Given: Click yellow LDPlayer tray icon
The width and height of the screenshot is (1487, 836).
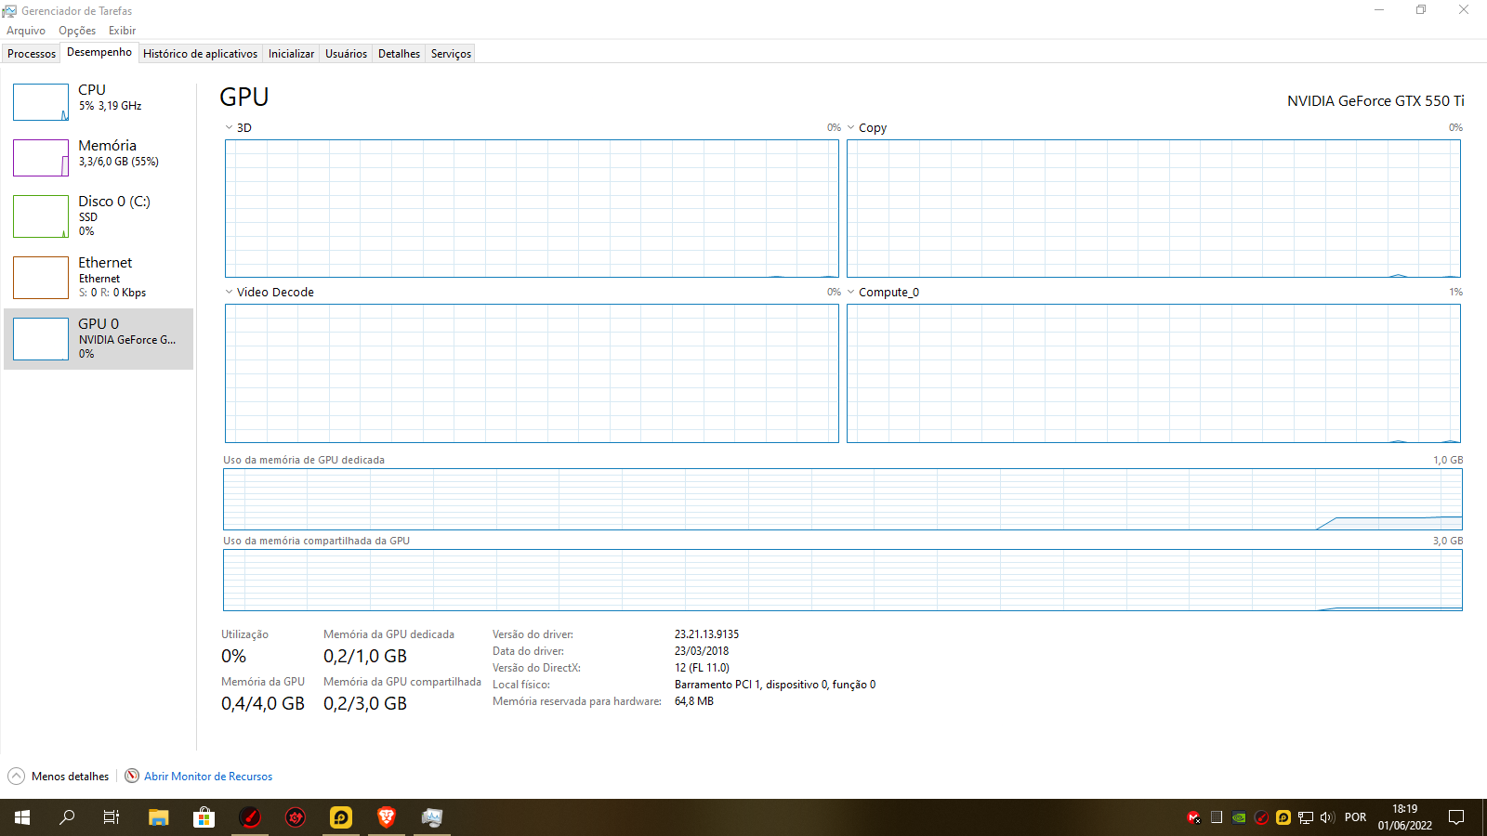Looking at the screenshot, I should click(x=1283, y=817).
